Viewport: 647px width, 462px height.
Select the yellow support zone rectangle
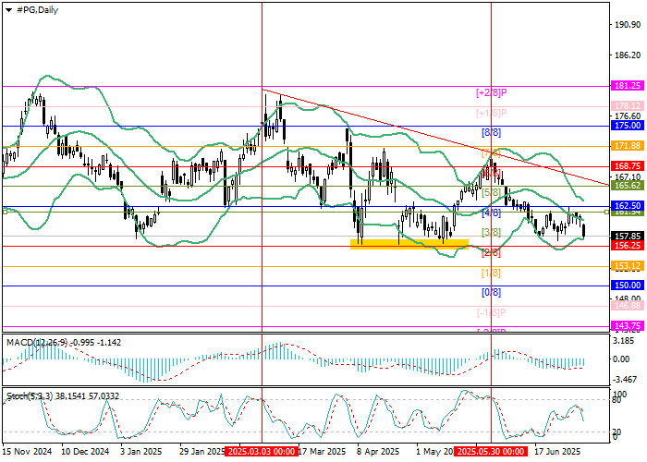tap(409, 244)
